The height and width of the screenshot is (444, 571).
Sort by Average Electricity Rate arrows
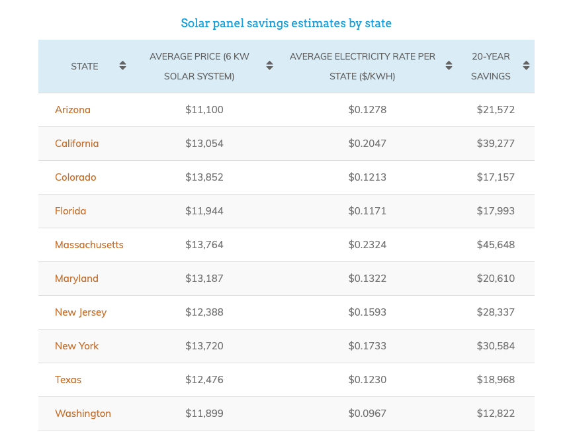449,66
